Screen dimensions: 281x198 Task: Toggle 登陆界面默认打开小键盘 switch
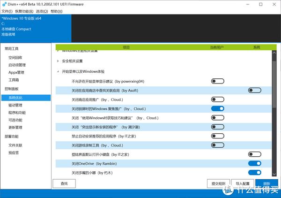click(254, 154)
